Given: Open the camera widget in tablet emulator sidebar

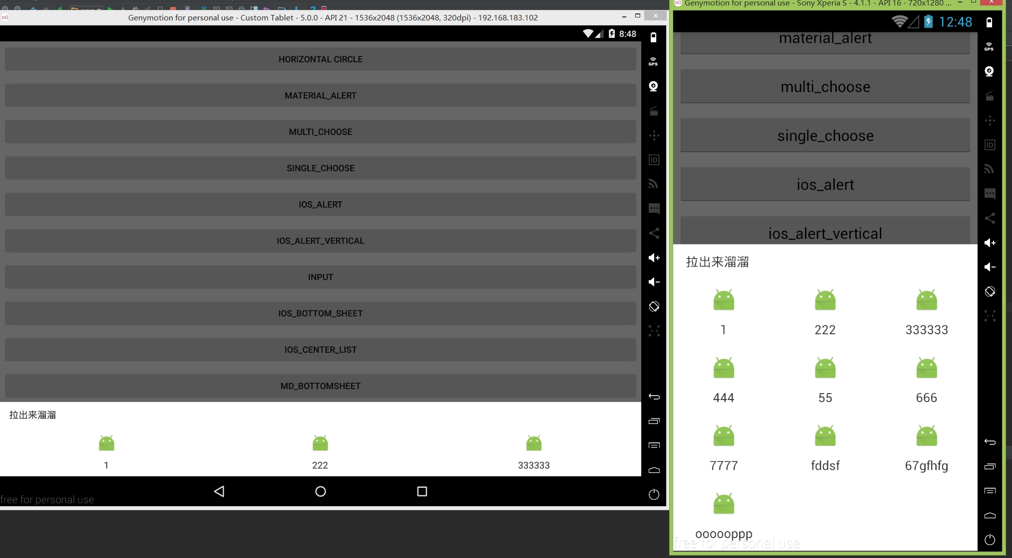Looking at the screenshot, I should (x=653, y=86).
